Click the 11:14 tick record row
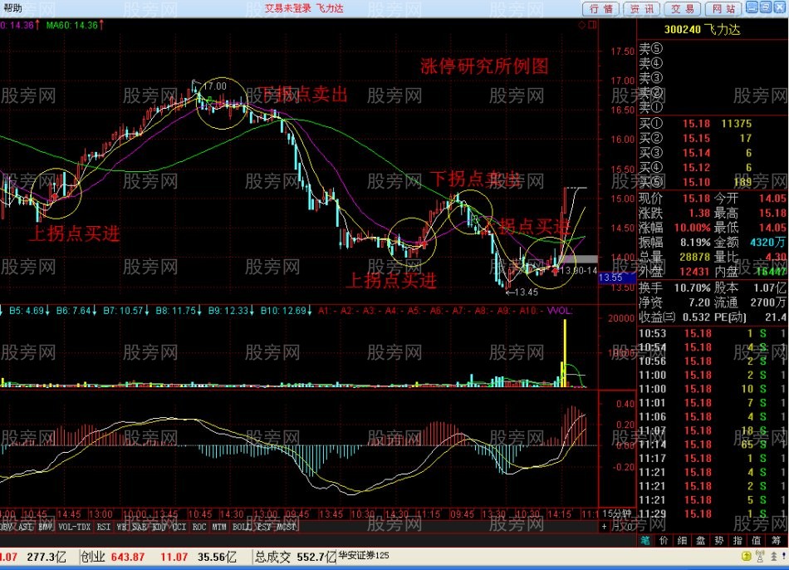The height and width of the screenshot is (570, 789). tap(713, 445)
